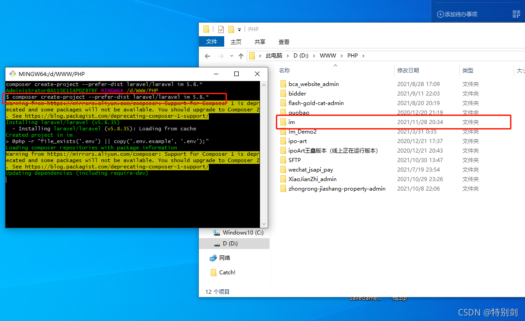This screenshot has width=525, height=321.
Task: Open the quick access toolbar customize dropdown
Action: tap(239, 30)
